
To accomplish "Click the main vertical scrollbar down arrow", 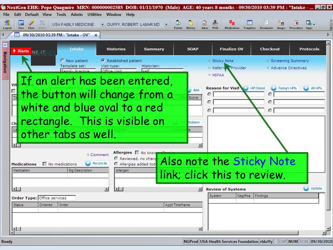I will (328, 228).
